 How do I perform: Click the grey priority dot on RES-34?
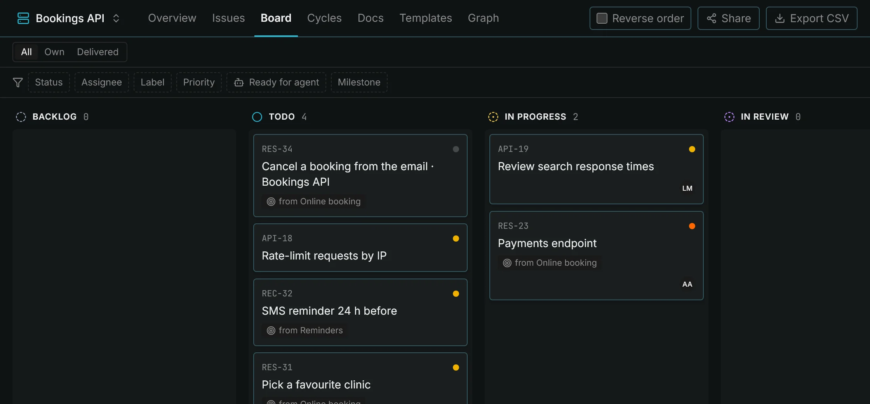pyautogui.click(x=456, y=149)
